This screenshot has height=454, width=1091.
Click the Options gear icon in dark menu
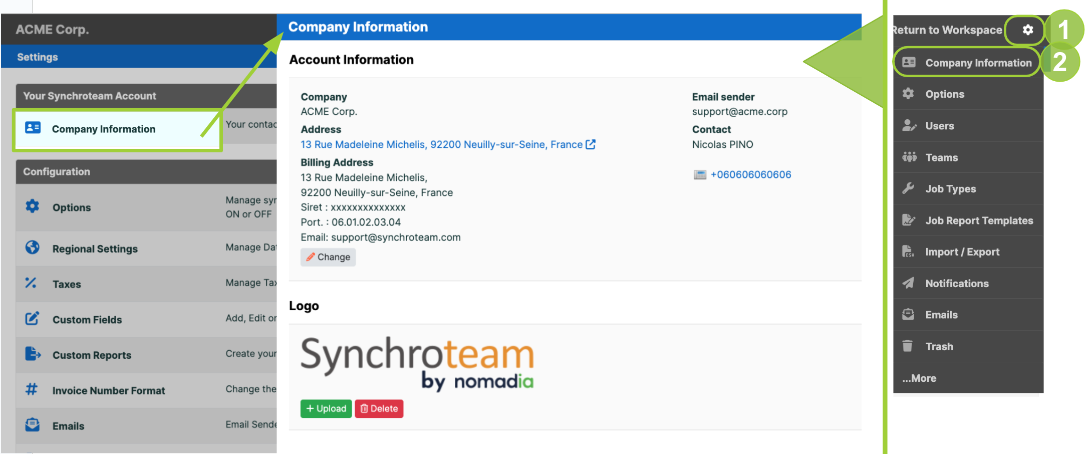pyautogui.click(x=908, y=94)
